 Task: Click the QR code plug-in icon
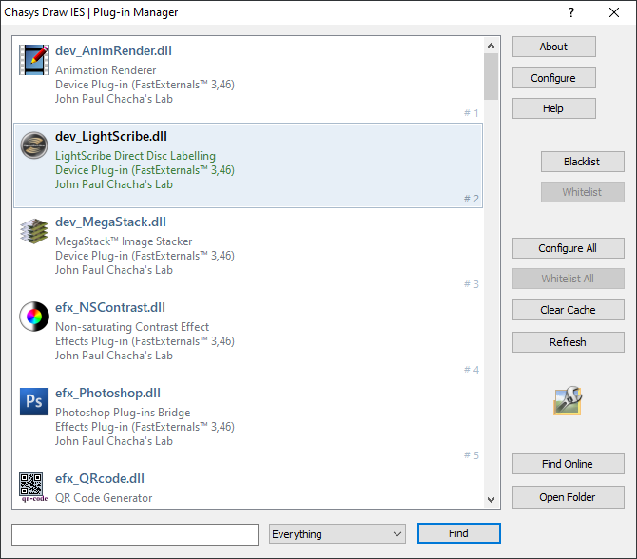pos(34,487)
